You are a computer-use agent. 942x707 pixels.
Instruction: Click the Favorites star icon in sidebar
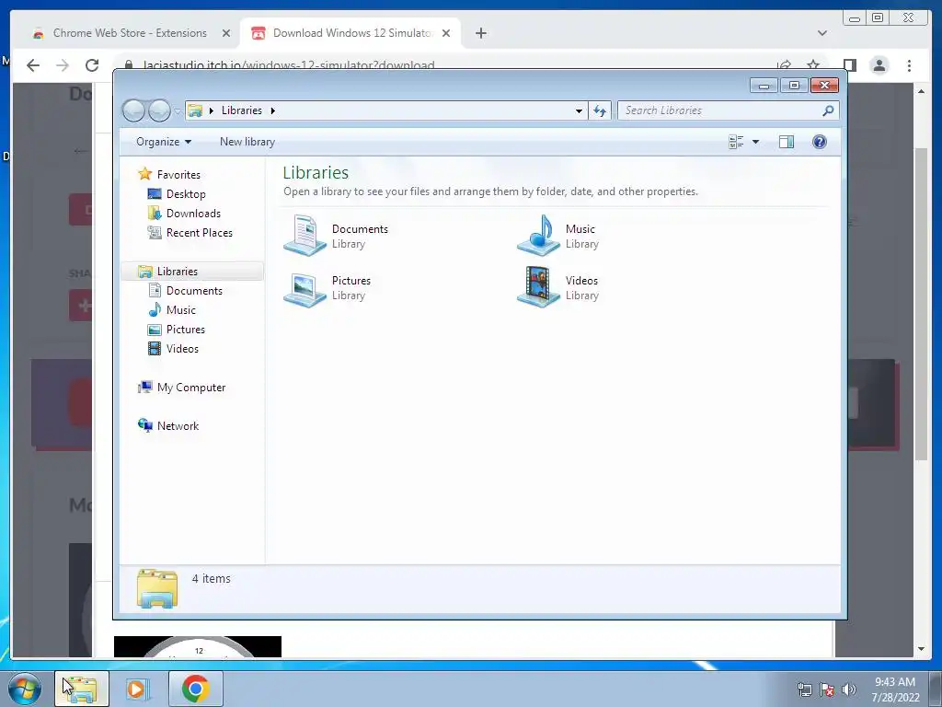[x=144, y=174]
